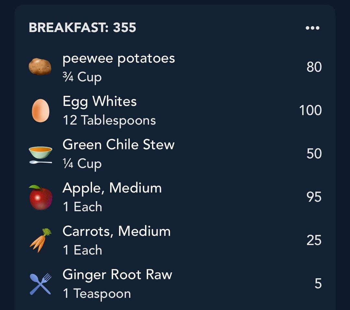Select the Carrots, Medium entry
The image size is (350, 310).
coord(175,241)
